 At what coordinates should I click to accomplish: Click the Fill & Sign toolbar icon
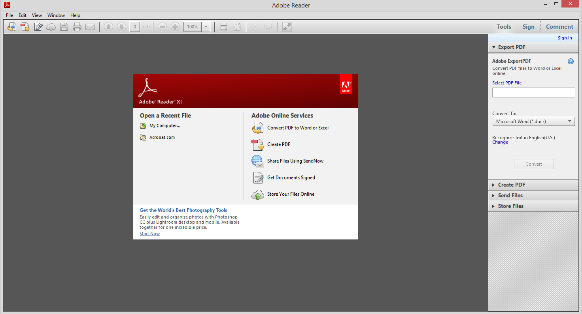(38, 26)
